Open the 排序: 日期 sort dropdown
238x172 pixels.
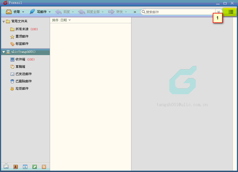pos(61,20)
